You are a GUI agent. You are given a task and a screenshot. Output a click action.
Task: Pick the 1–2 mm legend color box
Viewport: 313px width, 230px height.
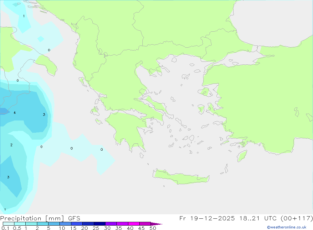(31, 224)
